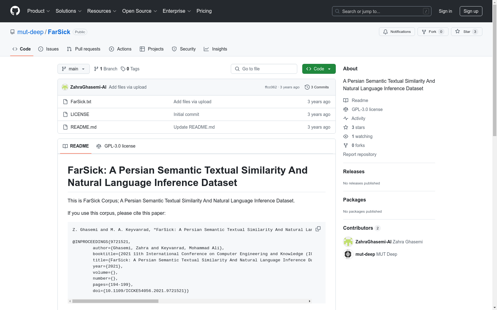Click the repository icon before mut-deep
This screenshot has width=497, height=310.
(12, 32)
